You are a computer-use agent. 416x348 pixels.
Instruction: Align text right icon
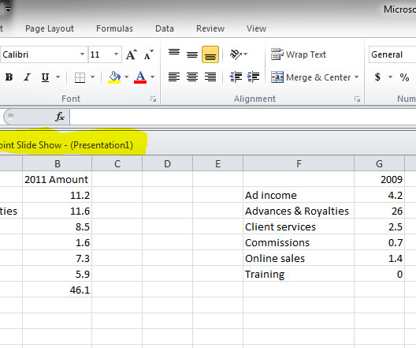210,77
